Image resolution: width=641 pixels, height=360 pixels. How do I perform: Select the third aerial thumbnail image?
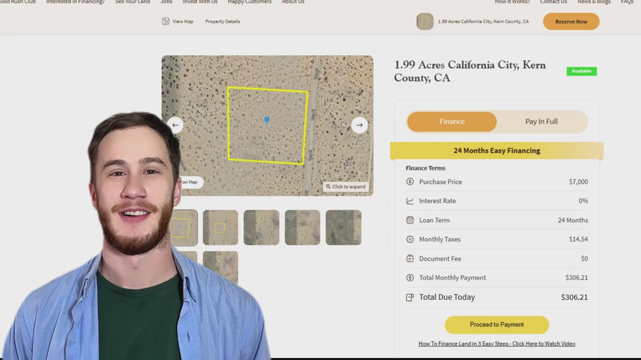coord(261,227)
